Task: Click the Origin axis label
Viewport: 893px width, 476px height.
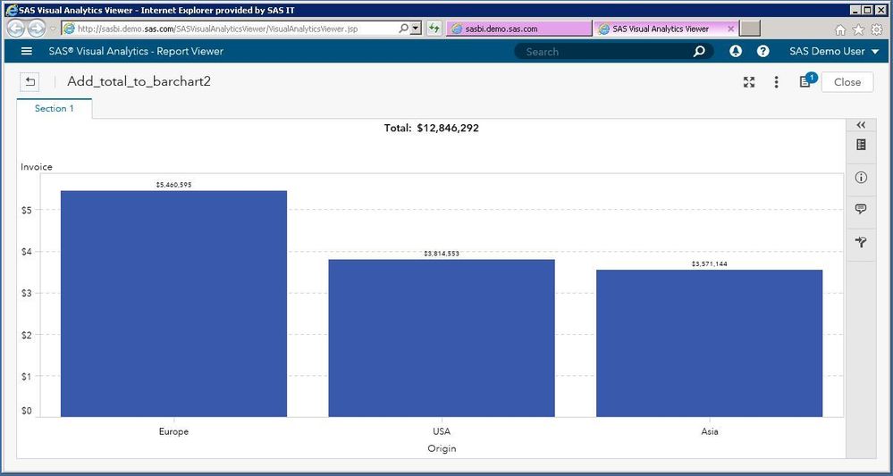Action: click(442, 448)
